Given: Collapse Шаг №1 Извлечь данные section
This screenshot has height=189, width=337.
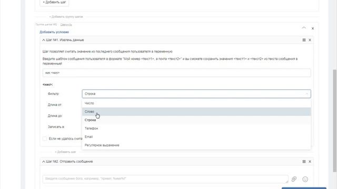Looking at the screenshot, I should [x=44, y=40].
